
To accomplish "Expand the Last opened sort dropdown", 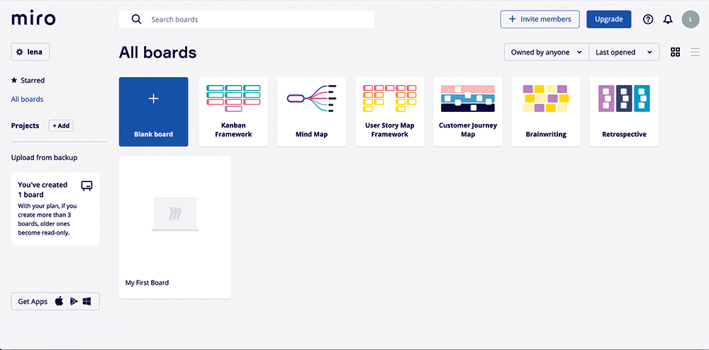I will click(624, 52).
